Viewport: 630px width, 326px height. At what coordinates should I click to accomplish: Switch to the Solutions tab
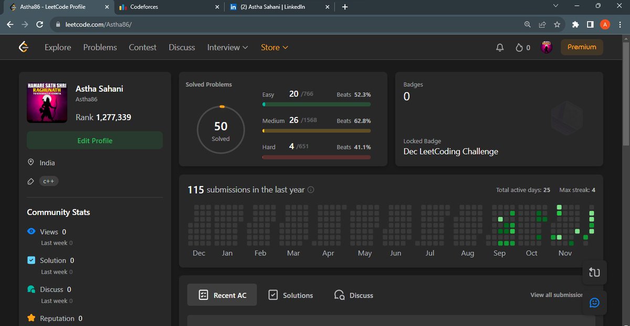pyautogui.click(x=291, y=295)
